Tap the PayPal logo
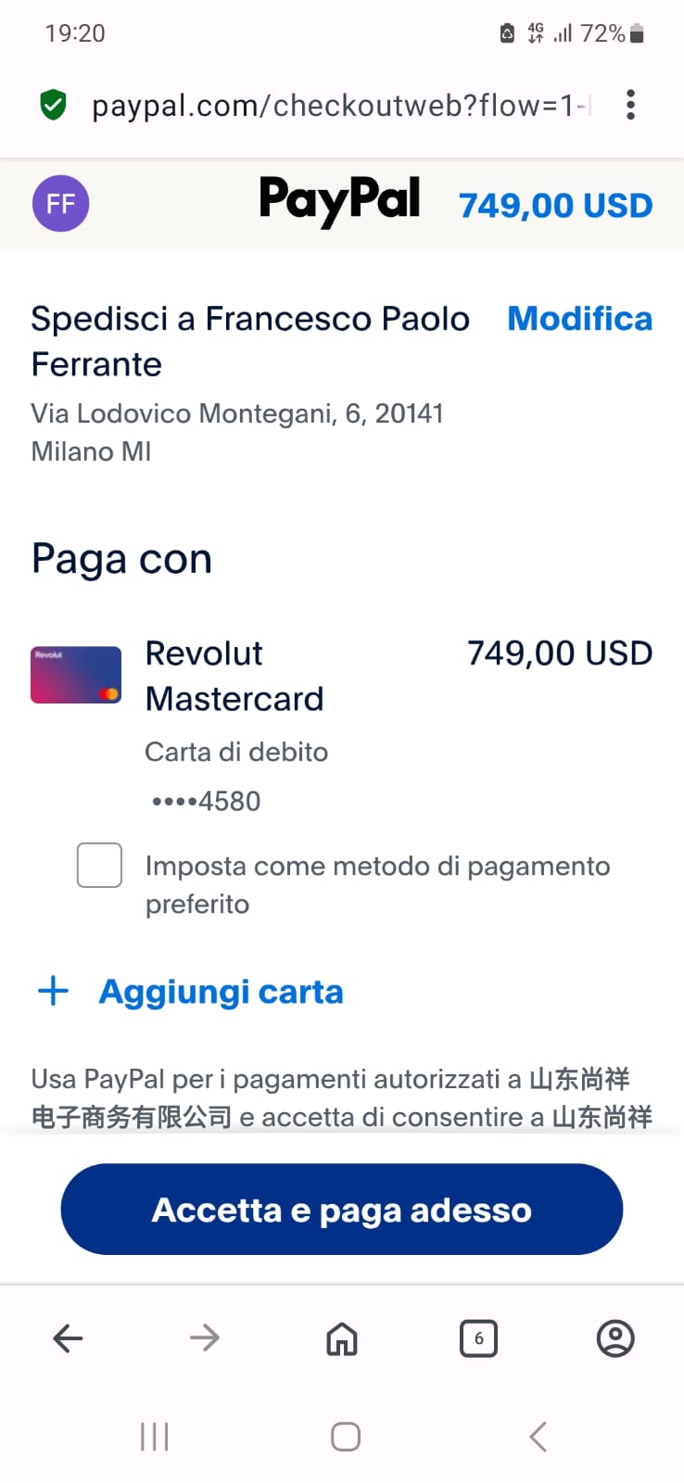The height and width of the screenshot is (1483, 684). pyautogui.click(x=339, y=200)
